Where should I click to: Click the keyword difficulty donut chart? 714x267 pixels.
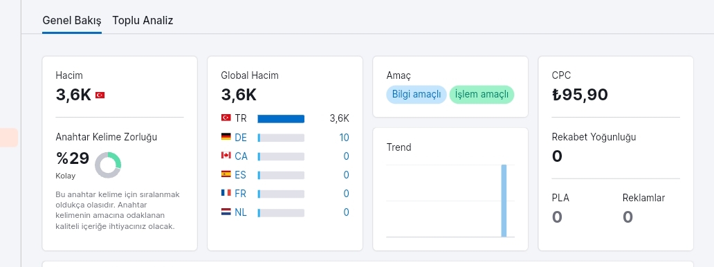(108, 165)
